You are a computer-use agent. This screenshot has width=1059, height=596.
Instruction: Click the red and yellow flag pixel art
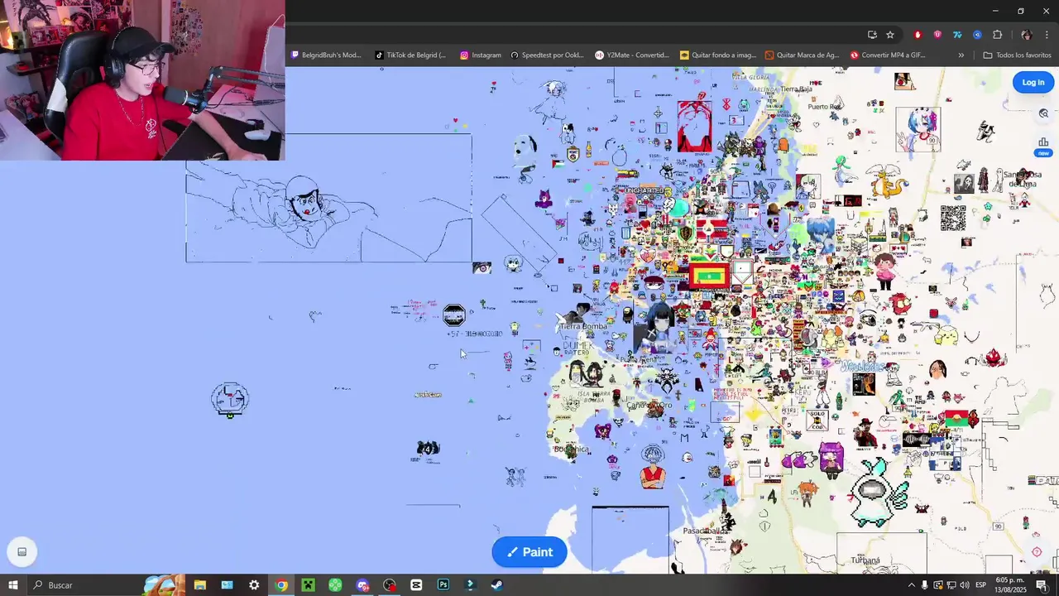tap(709, 276)
